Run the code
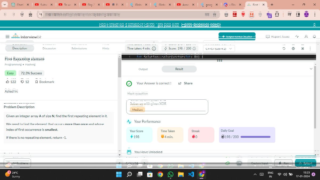This screenshot has width=320, height=180. pos(283,163)
